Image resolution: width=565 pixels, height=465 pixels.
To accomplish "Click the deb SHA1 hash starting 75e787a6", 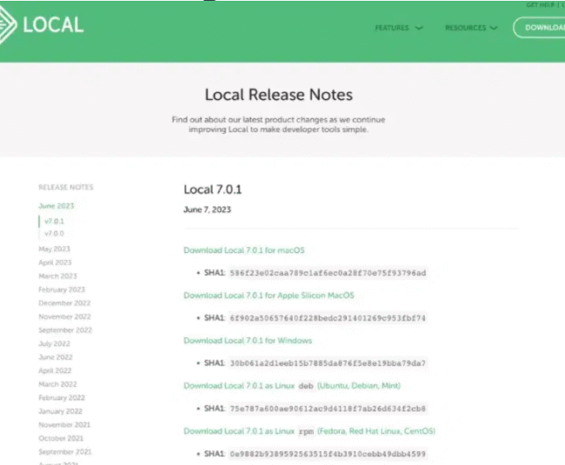I will click(328, 409).
